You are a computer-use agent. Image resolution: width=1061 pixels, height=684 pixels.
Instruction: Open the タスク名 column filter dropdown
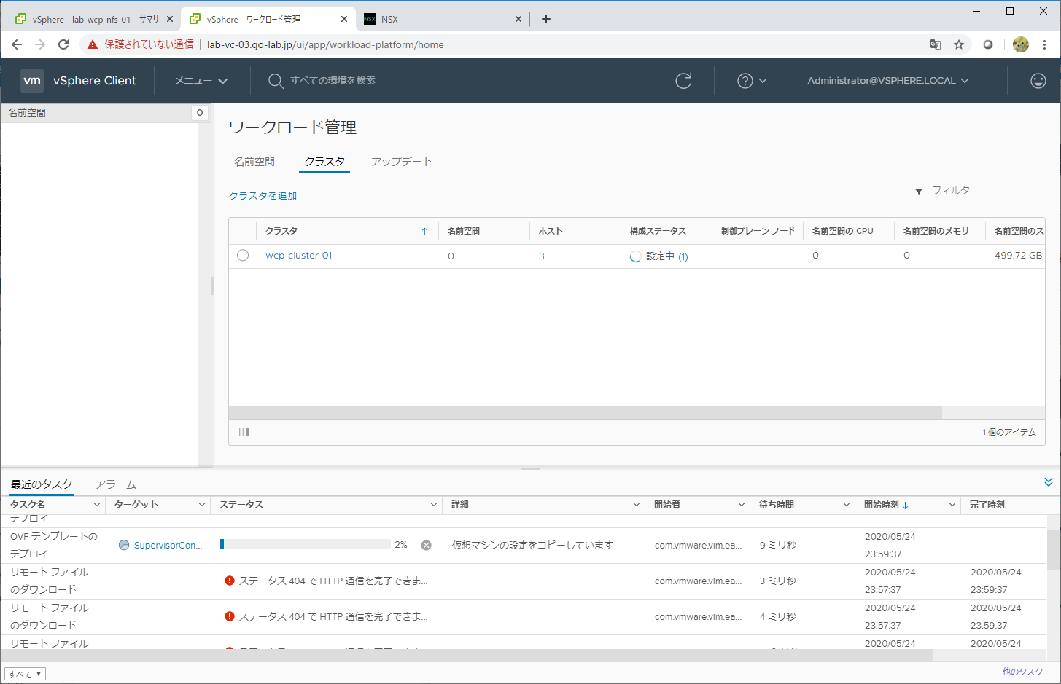pos(96,505)
